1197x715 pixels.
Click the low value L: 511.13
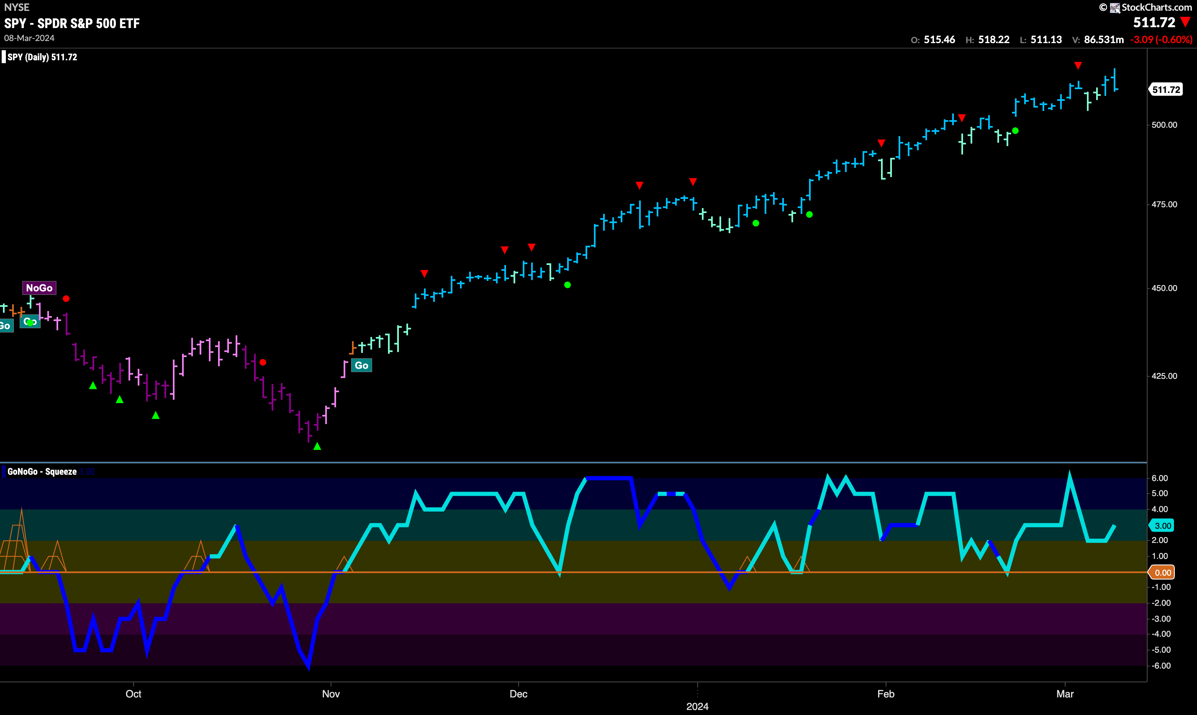tap(1040, 39)
